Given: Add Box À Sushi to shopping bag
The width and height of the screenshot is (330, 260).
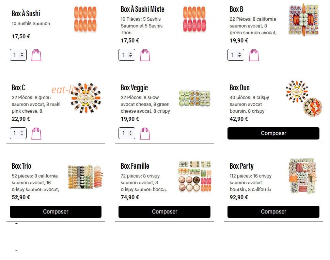Looking at the screenshot, I should [x=36, y=55].
